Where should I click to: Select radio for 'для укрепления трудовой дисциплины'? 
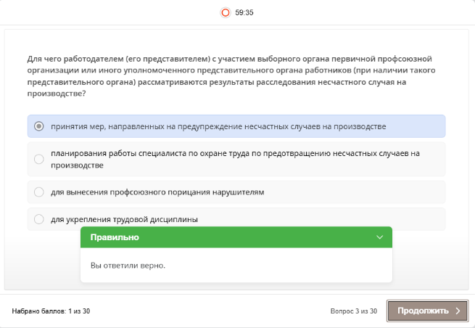[x=38, y=219]
